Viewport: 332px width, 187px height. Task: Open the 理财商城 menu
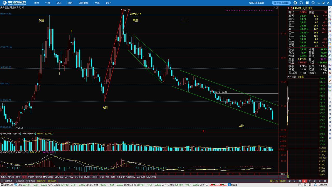[83, 3]
